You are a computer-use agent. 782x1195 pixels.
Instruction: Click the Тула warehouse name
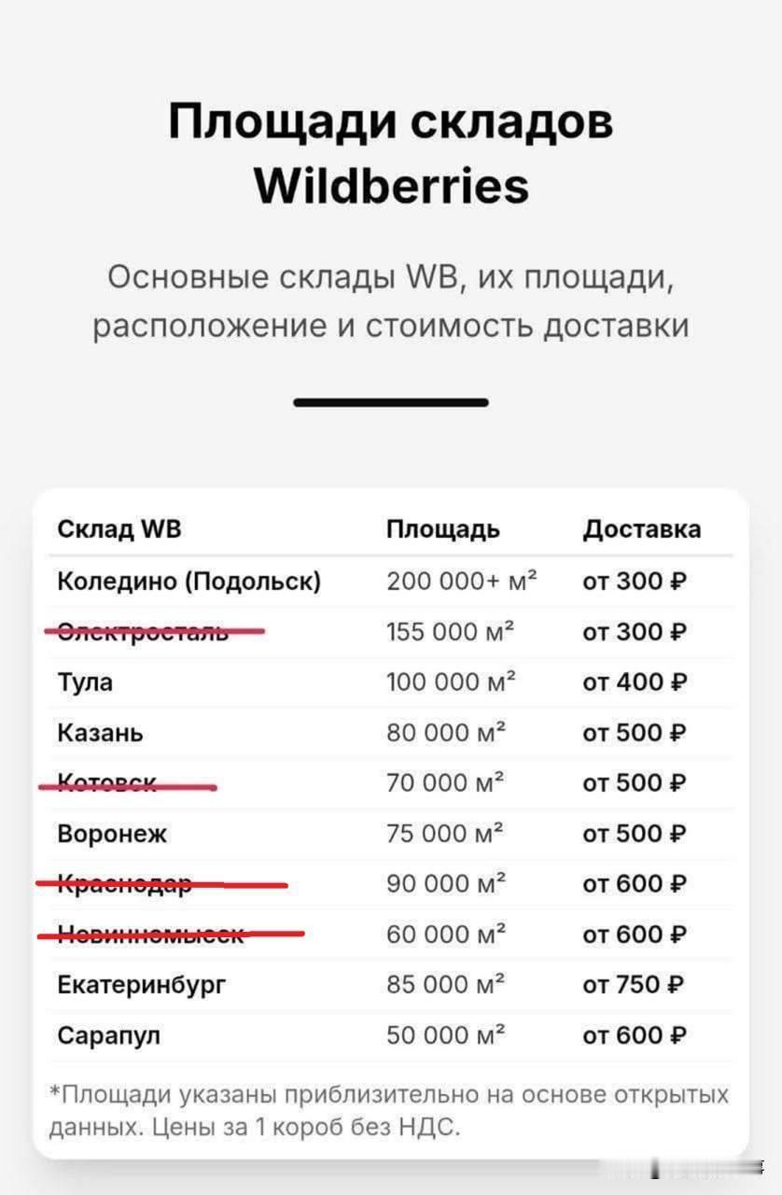pyautogui.click(x=85, y=682)
